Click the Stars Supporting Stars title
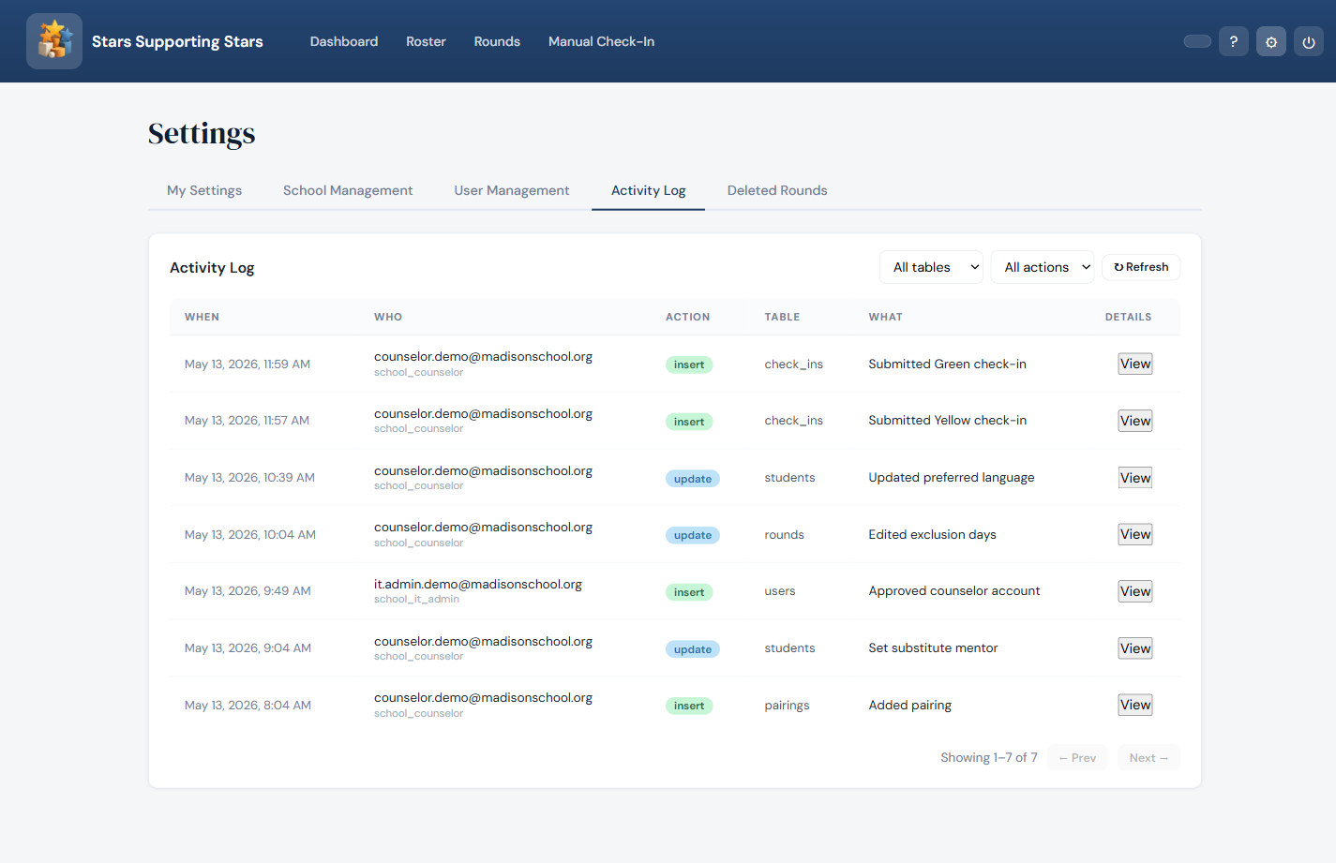Screen dimensions: 1336x863 177,41
